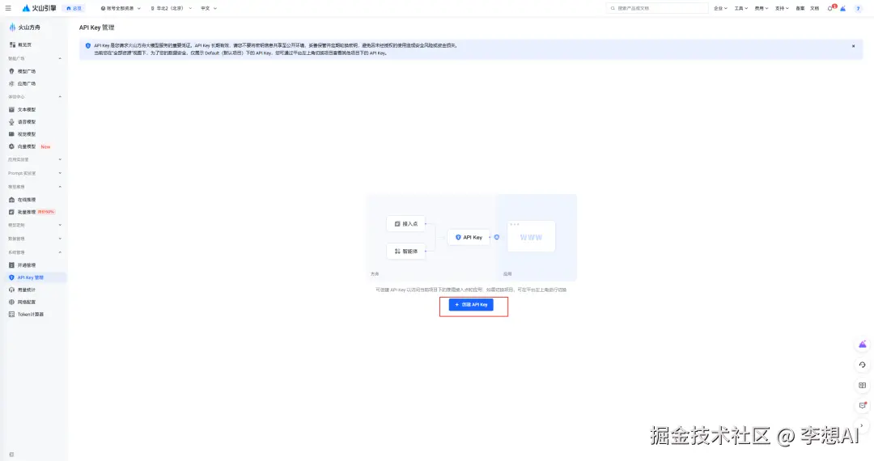Collapse the right floating toolbar chevron
This screenshot has width=874, height=461.
point(862,426)
